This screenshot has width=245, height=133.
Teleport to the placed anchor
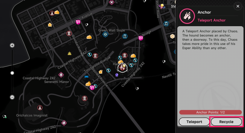[x=194, y=122]
